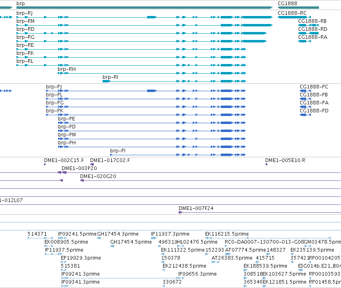Screen dimensions: 341x288
Task: Click the DME1-017C02.F clone label
Action: [x=110, y=161]
